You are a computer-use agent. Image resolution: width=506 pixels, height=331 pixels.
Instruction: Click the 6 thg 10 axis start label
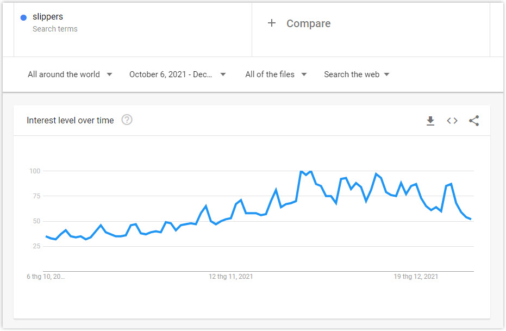(46, 277)
